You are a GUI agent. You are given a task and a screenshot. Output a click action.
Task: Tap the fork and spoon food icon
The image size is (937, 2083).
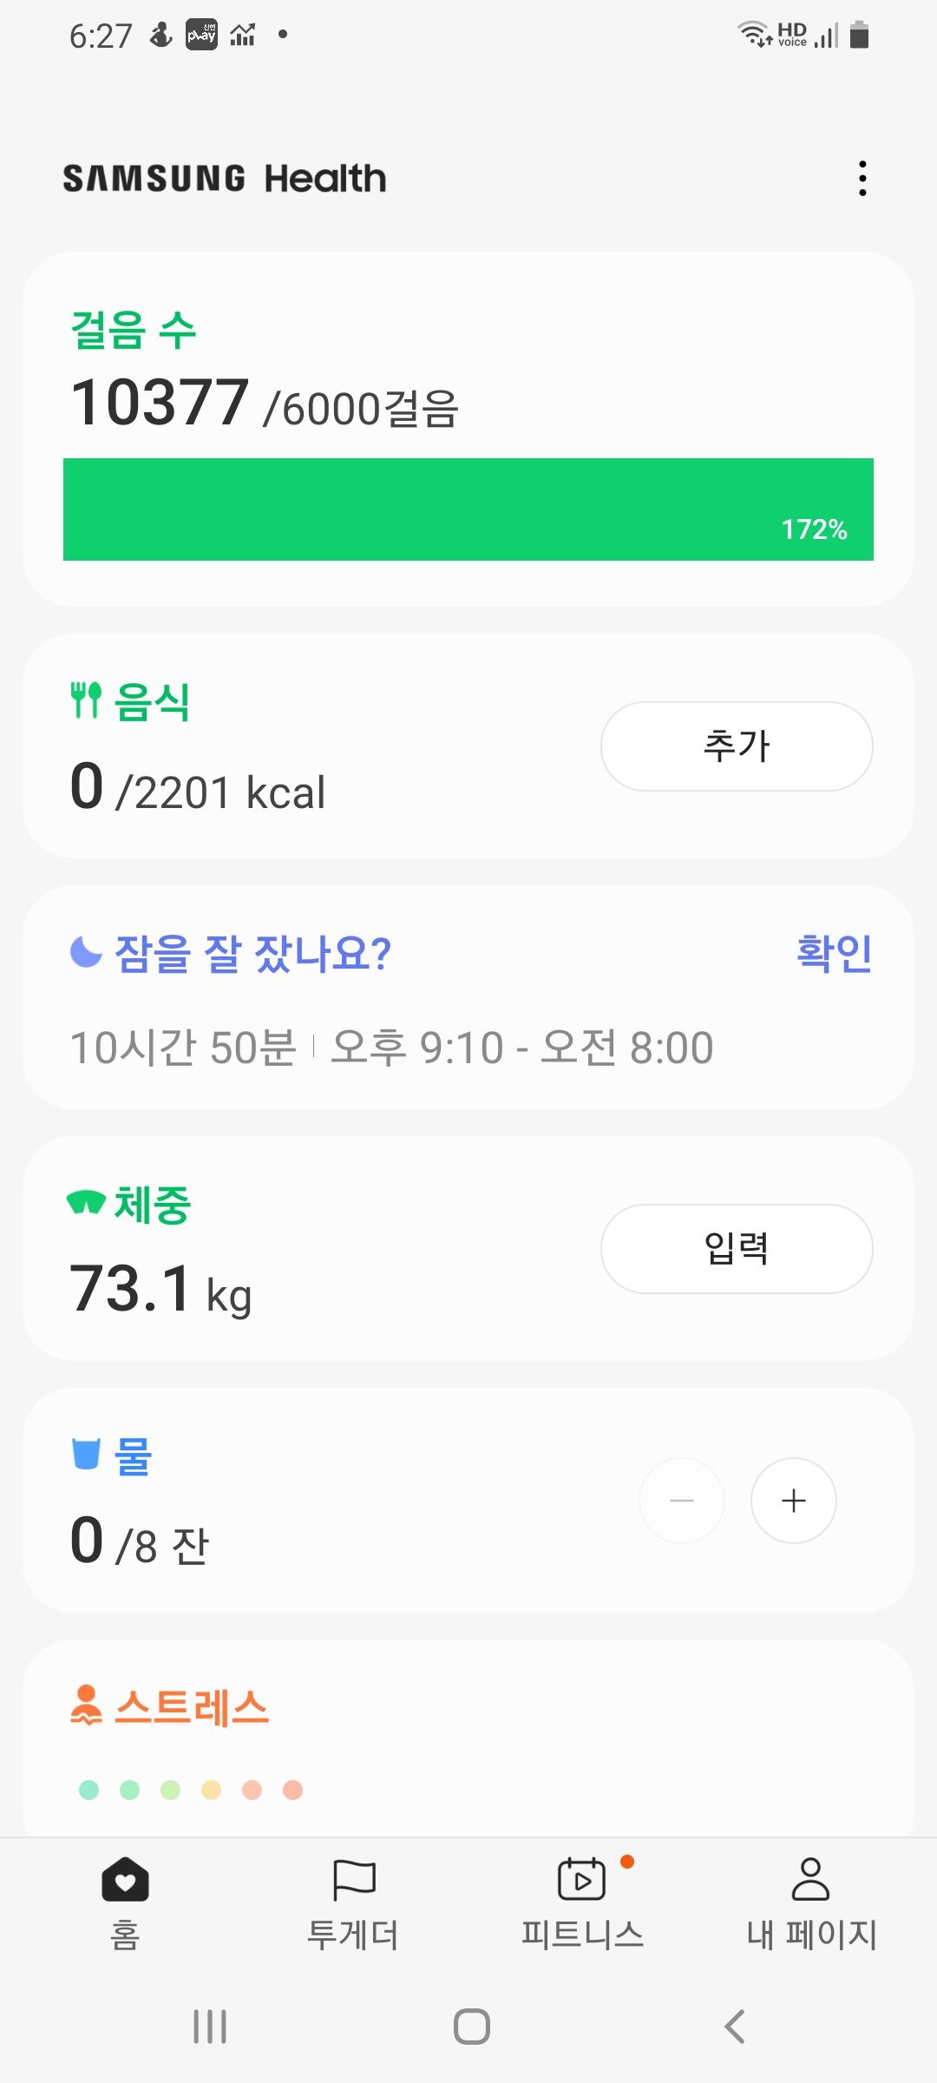tap(86, 700)
